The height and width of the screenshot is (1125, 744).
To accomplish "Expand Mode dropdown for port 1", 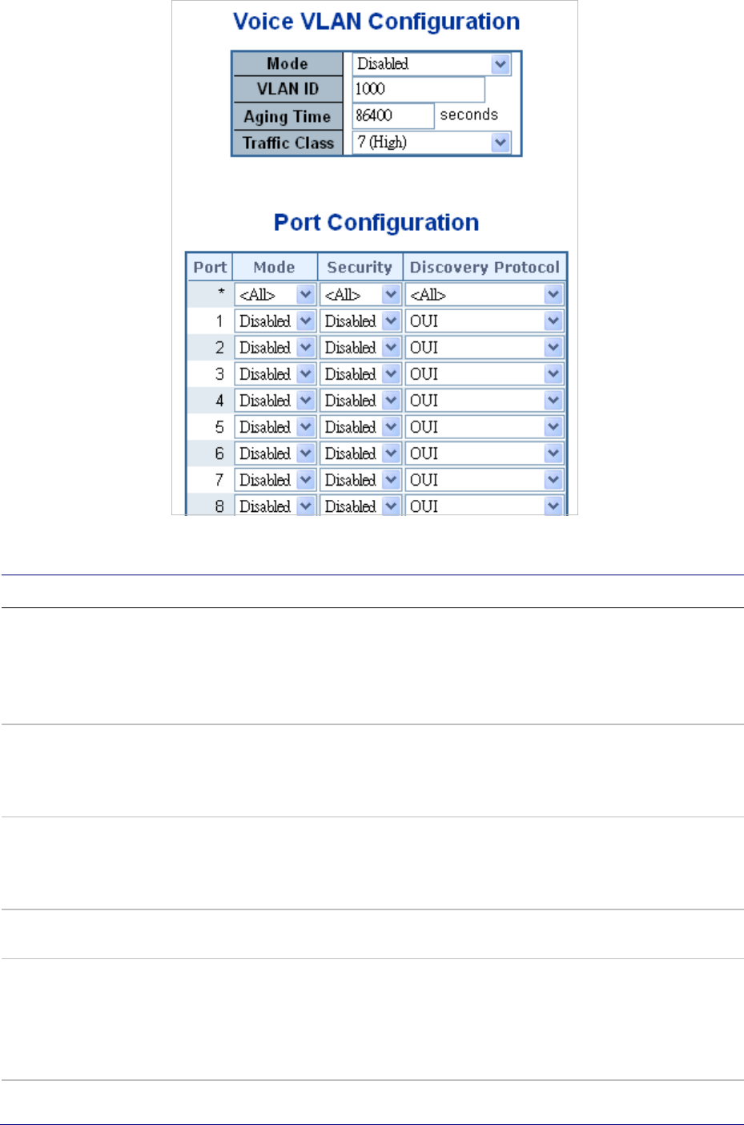I will 275,321.
